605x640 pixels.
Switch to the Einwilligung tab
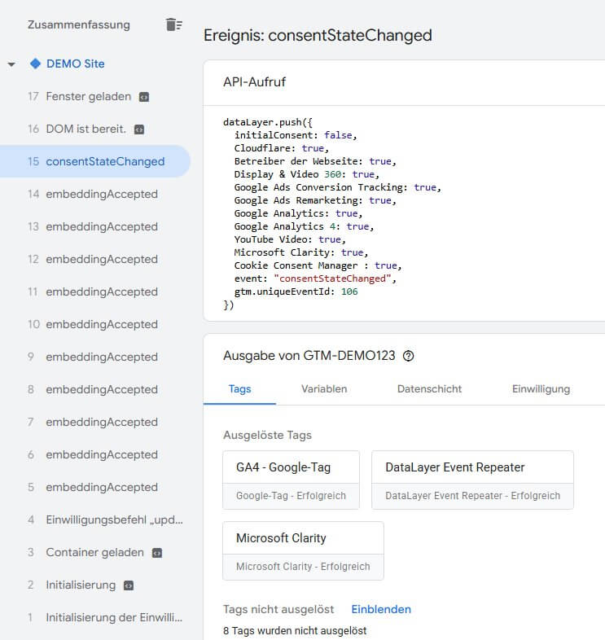click(541, 389)
